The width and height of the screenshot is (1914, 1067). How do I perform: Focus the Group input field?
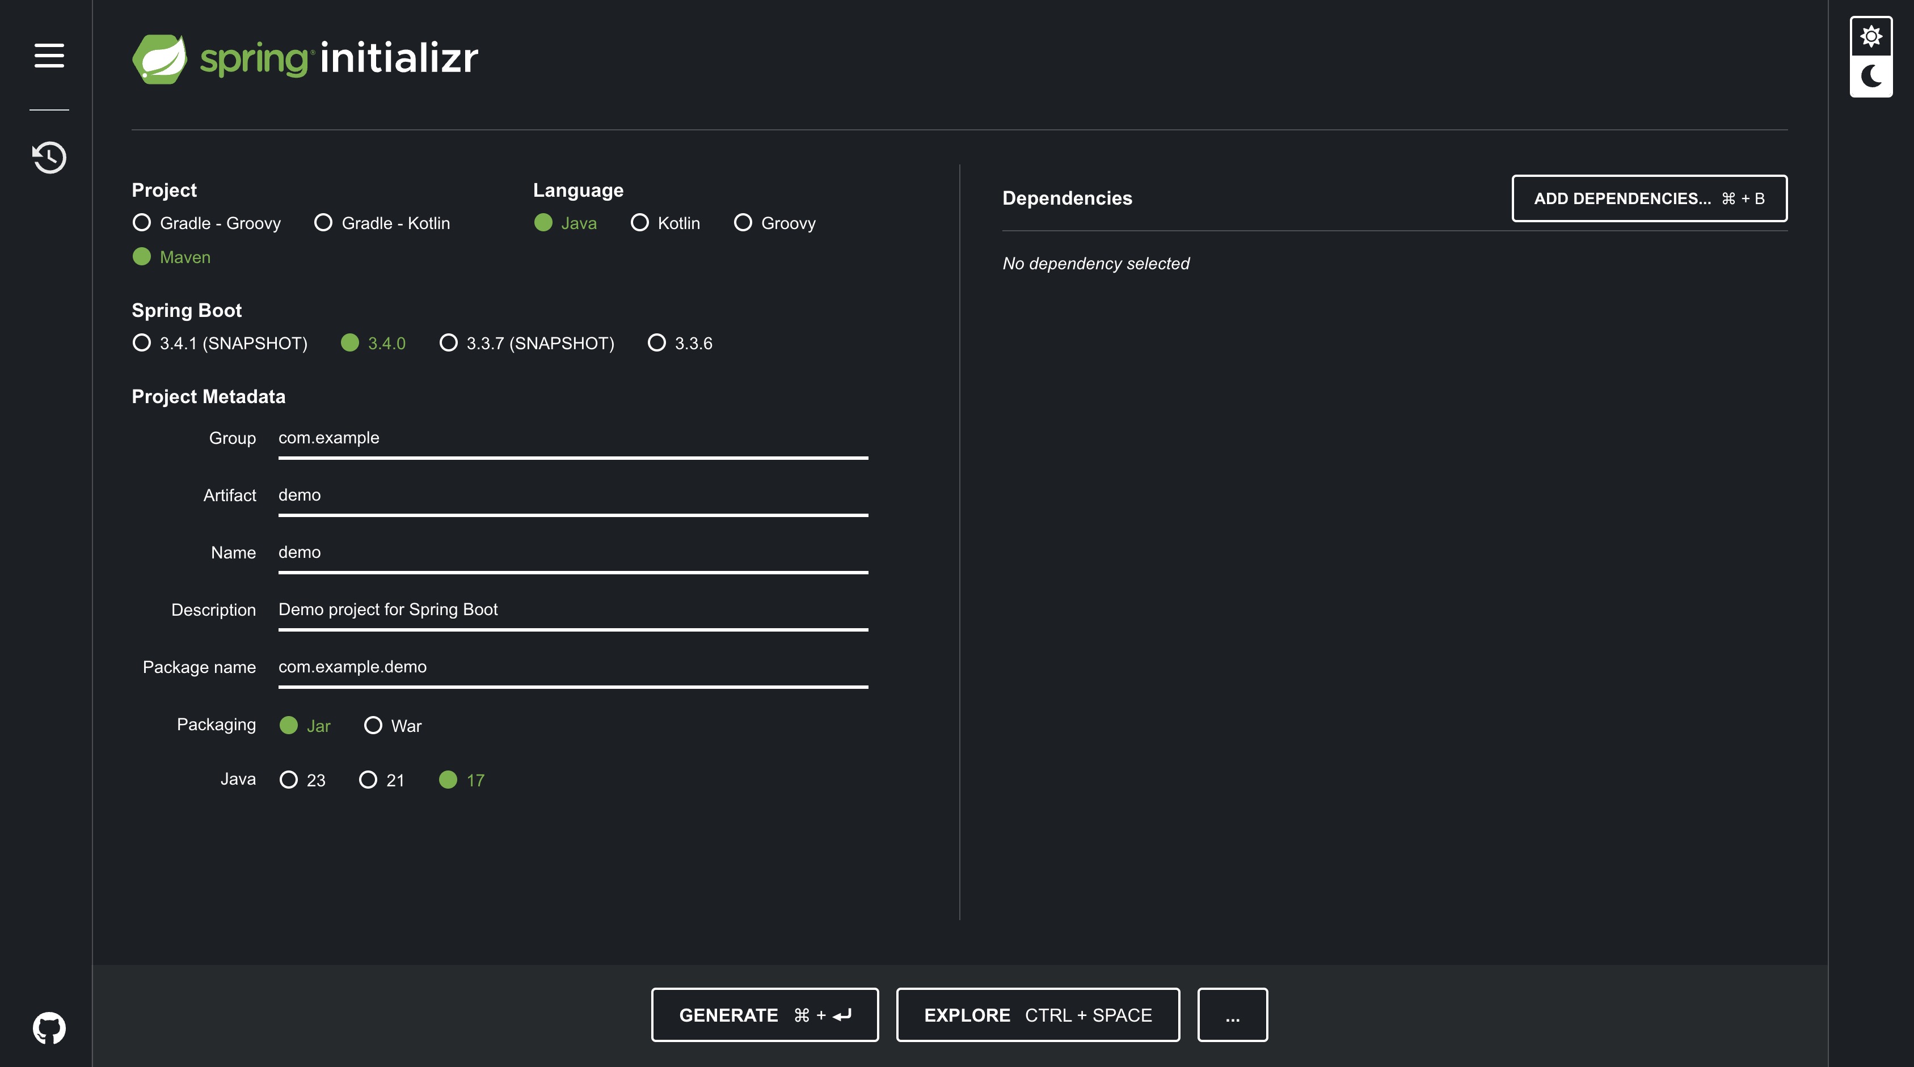(573, 439)
